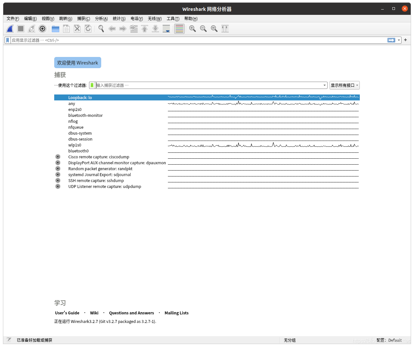Screen dimensions: 414x347
Task: Expand capture filter combo box arrow
Action: 325,85
